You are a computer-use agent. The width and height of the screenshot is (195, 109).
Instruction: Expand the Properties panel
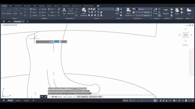pyautogui.click(x=138, y=18)
